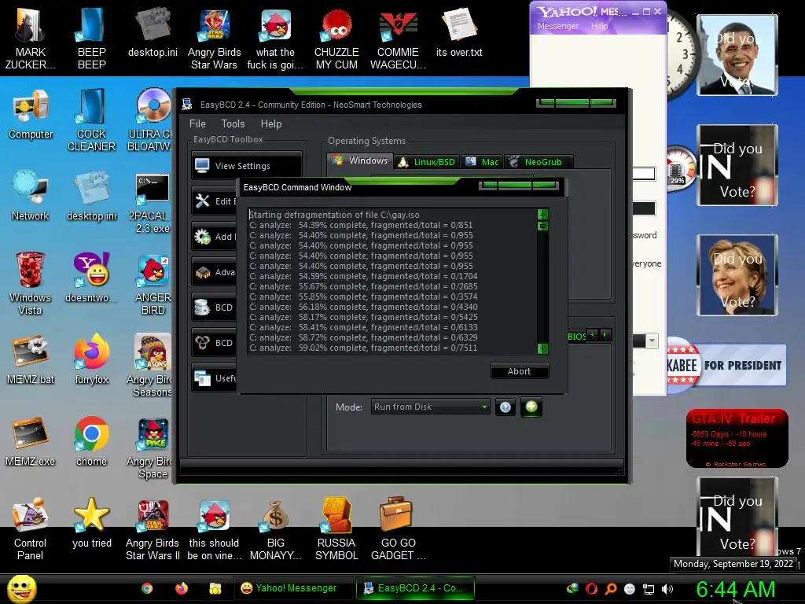Click the desktop.ini file in top row

pos(153,31)
